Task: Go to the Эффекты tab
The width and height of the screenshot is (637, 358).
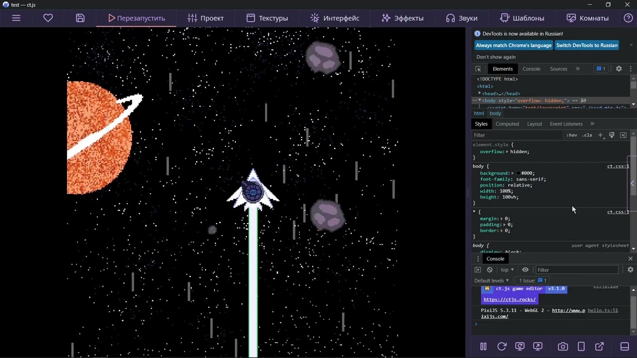Action: tap(402, 18)
